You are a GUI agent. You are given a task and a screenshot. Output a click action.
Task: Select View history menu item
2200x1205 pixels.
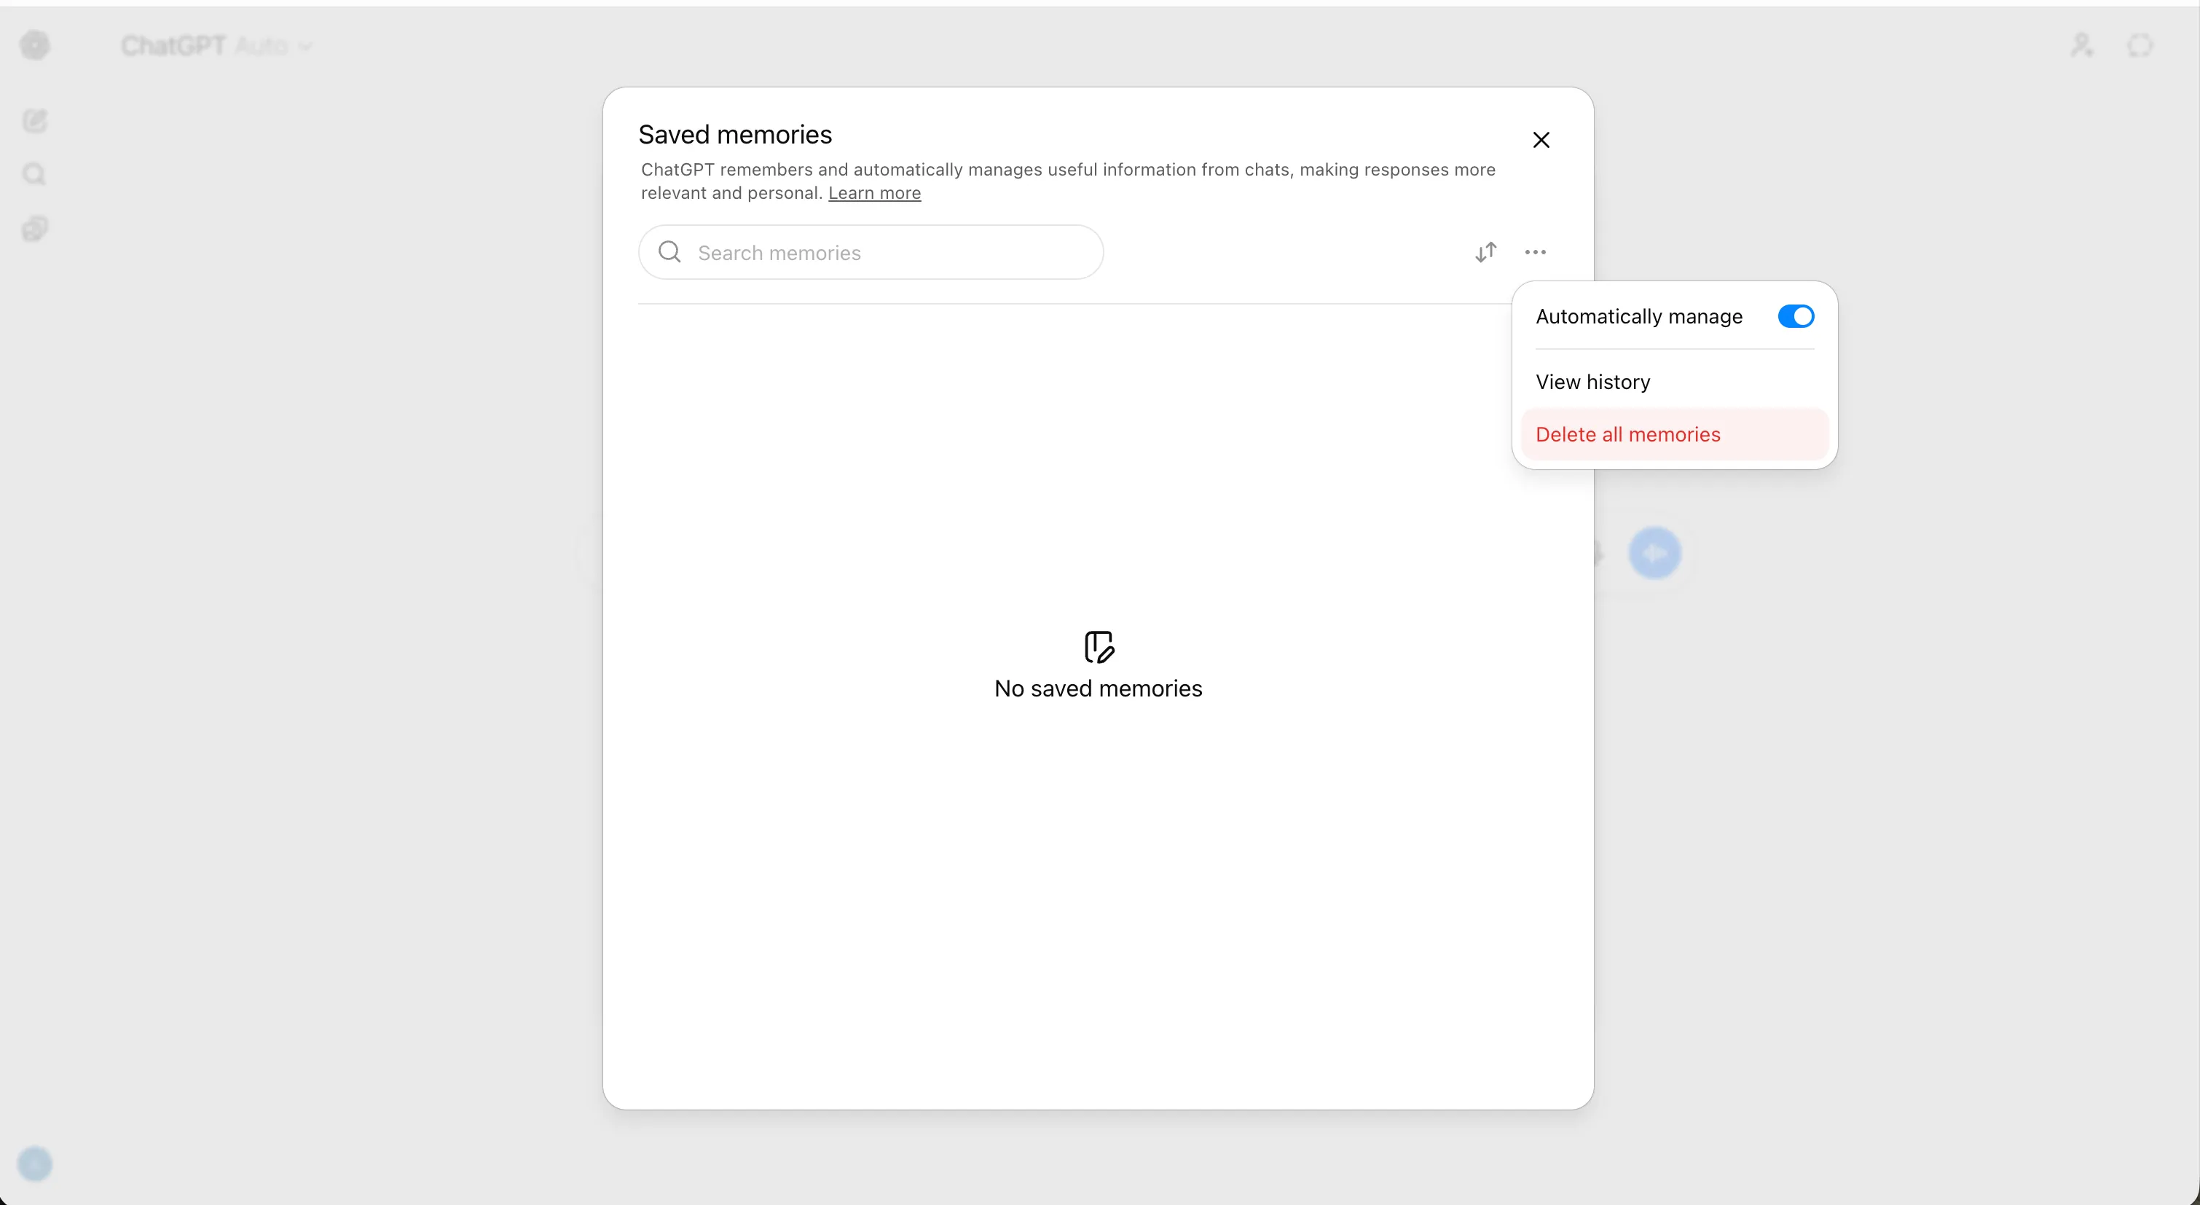(x=1592, y=382)
